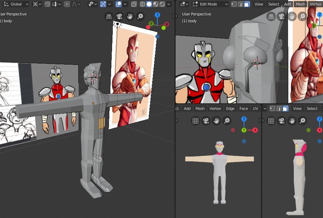Viewport: 323px width, 218px height.
Task: Open the Edge menu
Action: (x=230, y=109)
